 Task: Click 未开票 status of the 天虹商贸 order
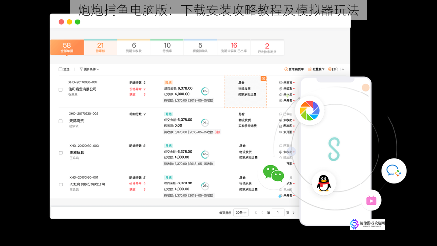[x=287, y=196]
